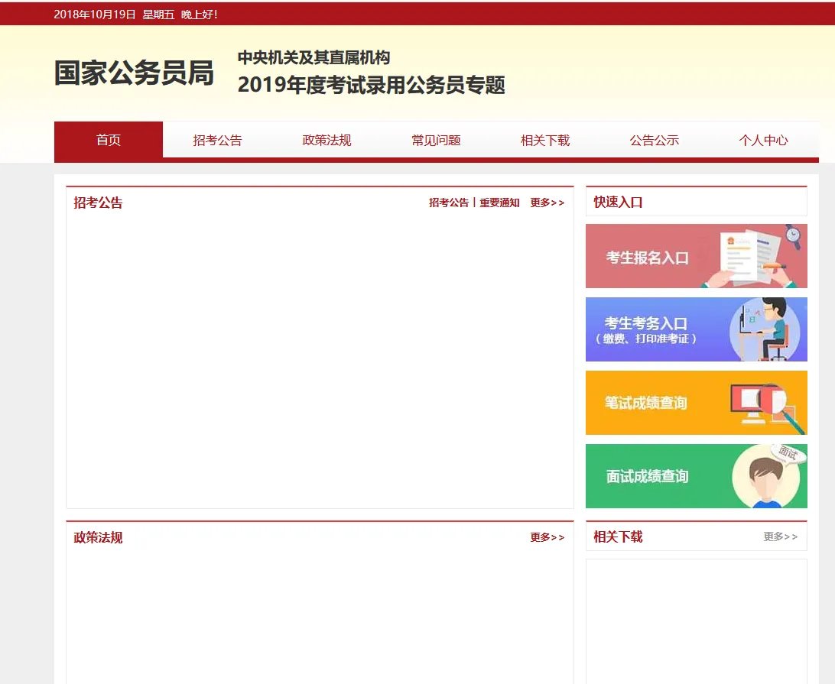Open the 个人中心 menu item
The height and width of the screenshot is (684, 835).
[x=763, y=141]
